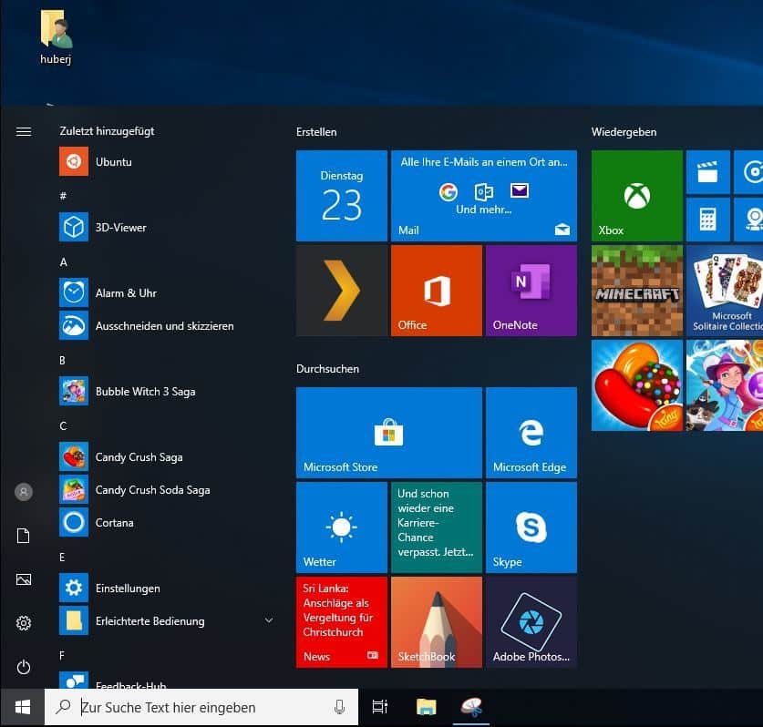Open the Pictures folder from Start sidebar
The image size is (763, 727).
click(24, 579)
